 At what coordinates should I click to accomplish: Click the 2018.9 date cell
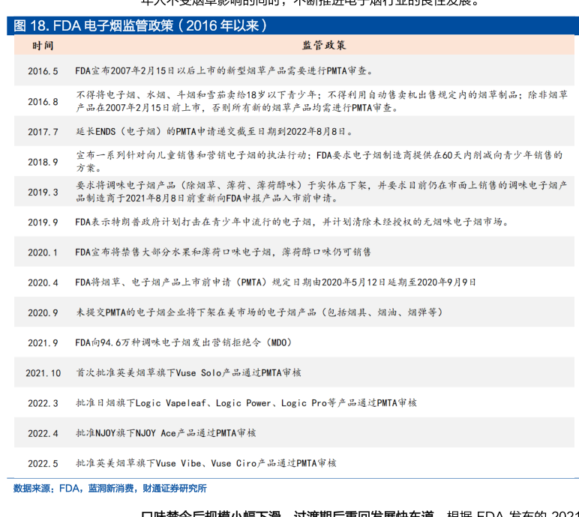43,162
